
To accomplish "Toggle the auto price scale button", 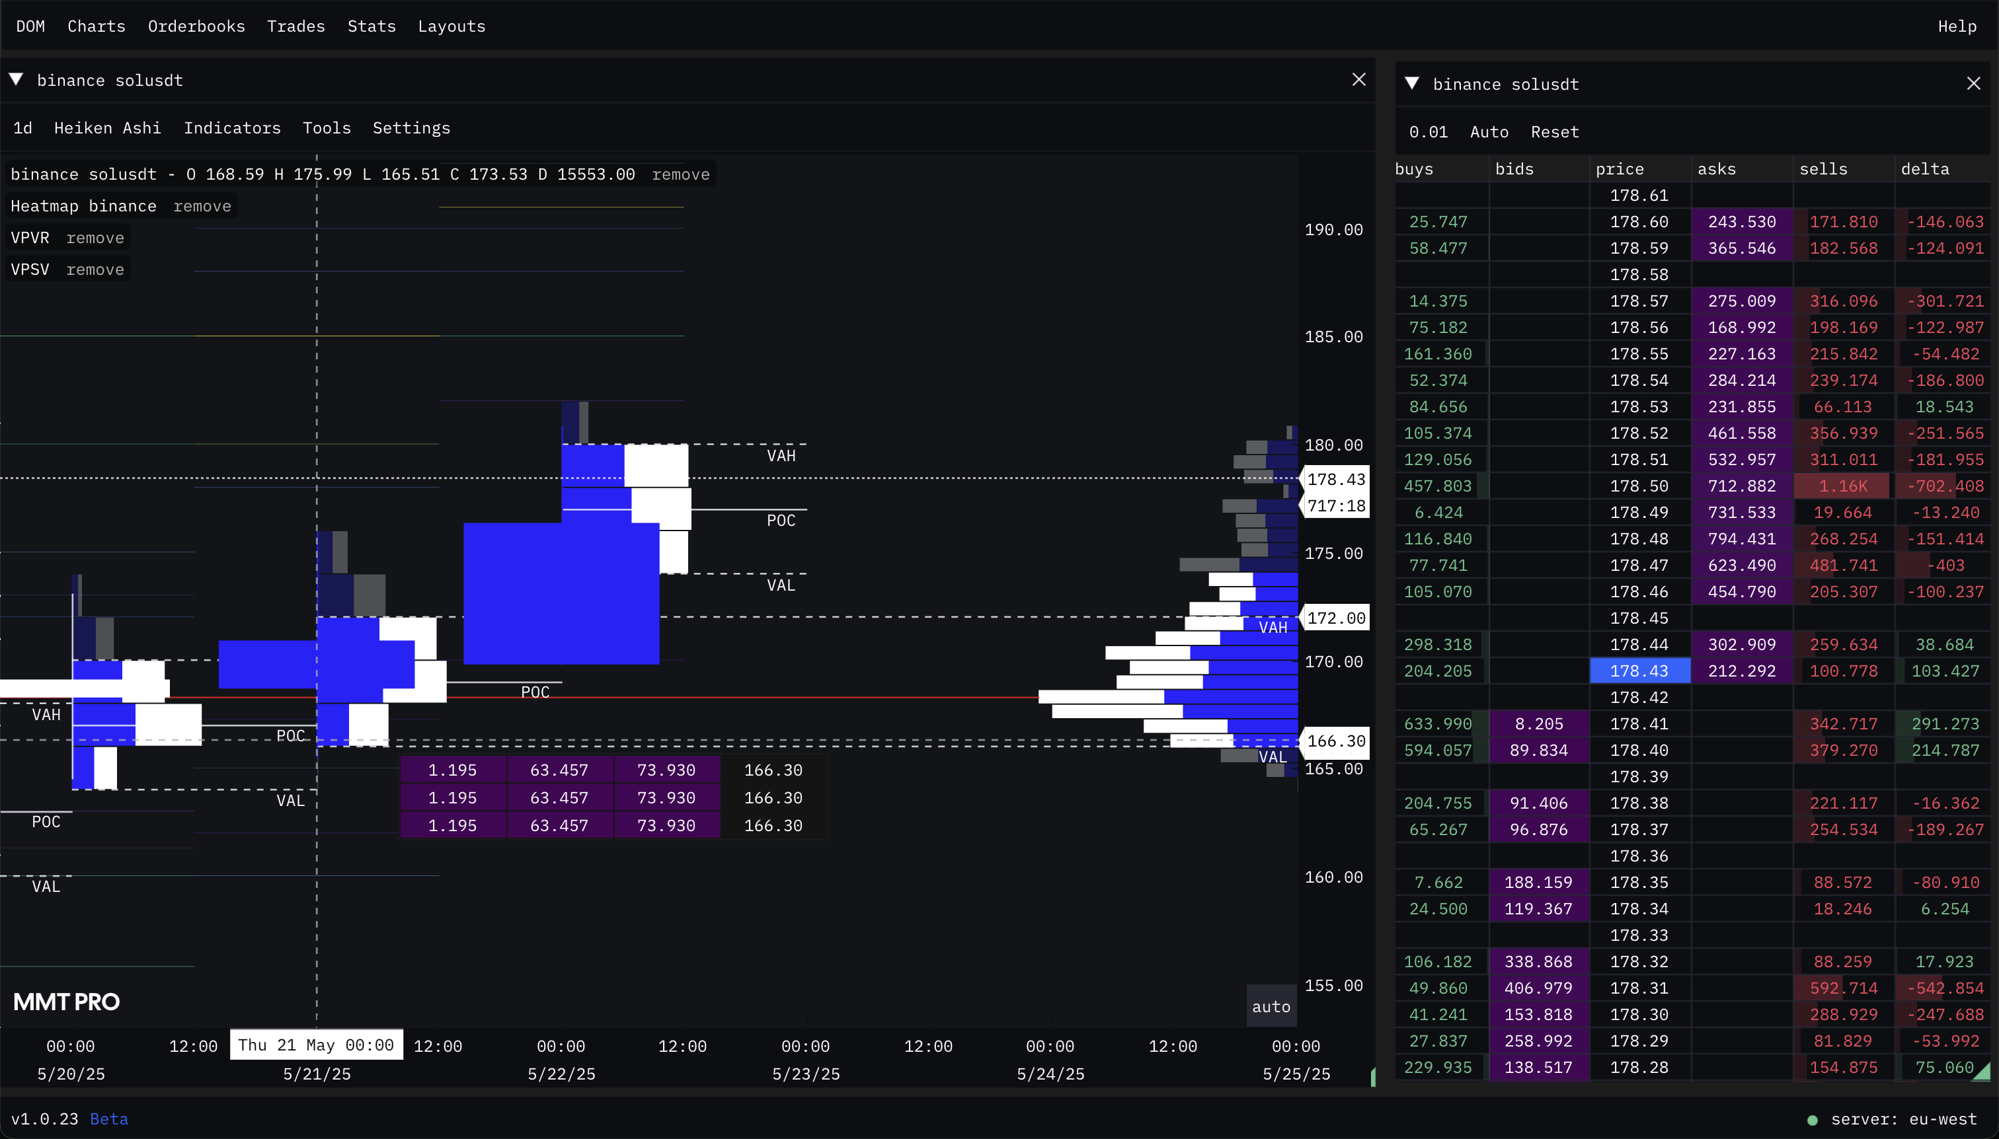I will [x=1271, y=1007].
